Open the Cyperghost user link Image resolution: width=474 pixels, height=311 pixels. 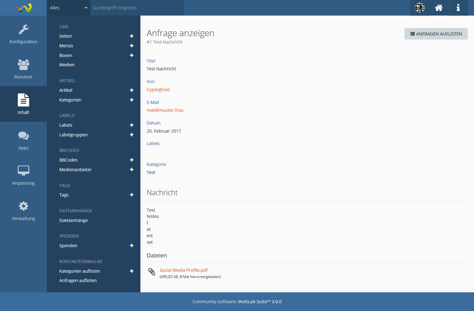click(158, 90)
